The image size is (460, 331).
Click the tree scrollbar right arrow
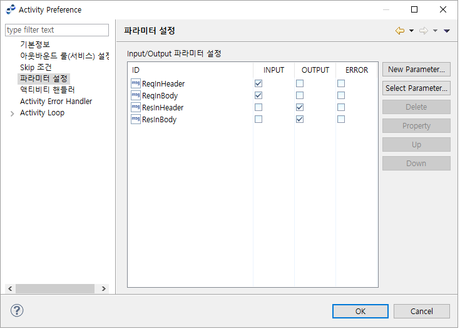coord(103,288)
